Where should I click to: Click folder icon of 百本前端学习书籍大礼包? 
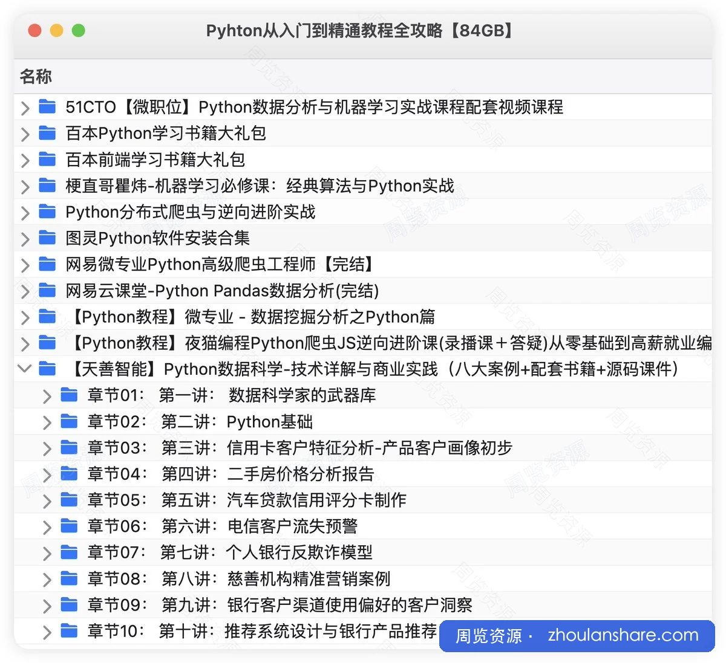47,160
